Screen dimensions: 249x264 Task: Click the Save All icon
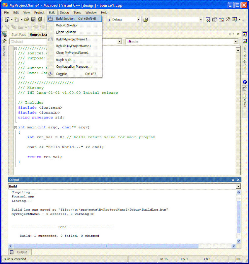[x=40, y=19]
